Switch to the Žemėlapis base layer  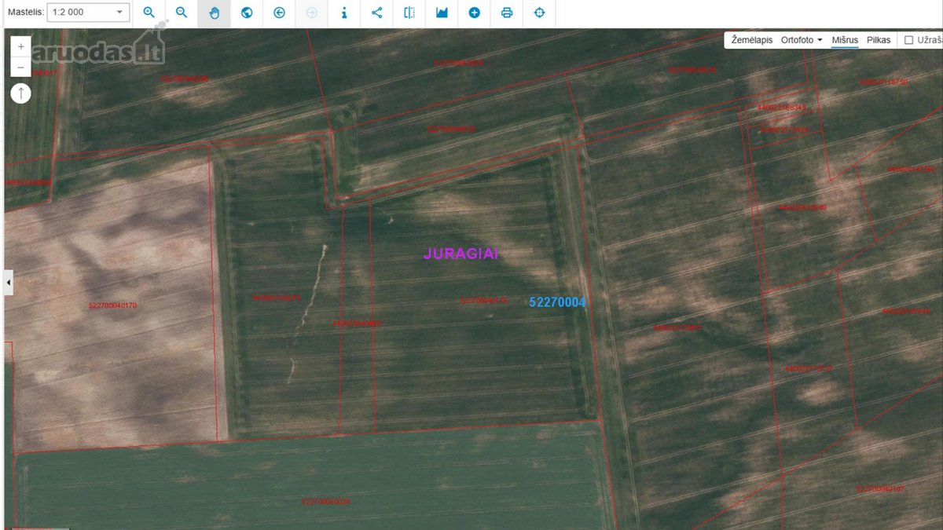752,40
